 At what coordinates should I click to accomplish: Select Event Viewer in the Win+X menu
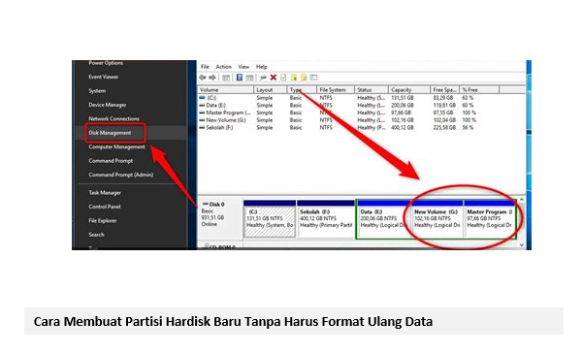coord(103,77)
